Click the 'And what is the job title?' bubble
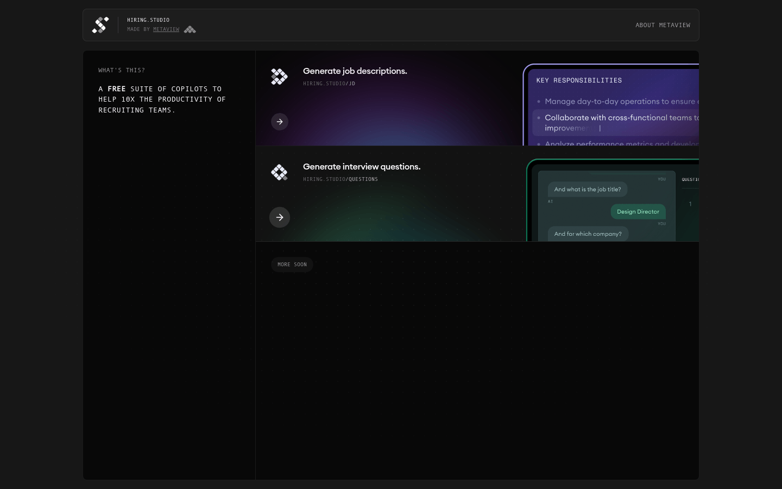The height and width of the screenshot is (489, 782). click(x=588, y=190)
